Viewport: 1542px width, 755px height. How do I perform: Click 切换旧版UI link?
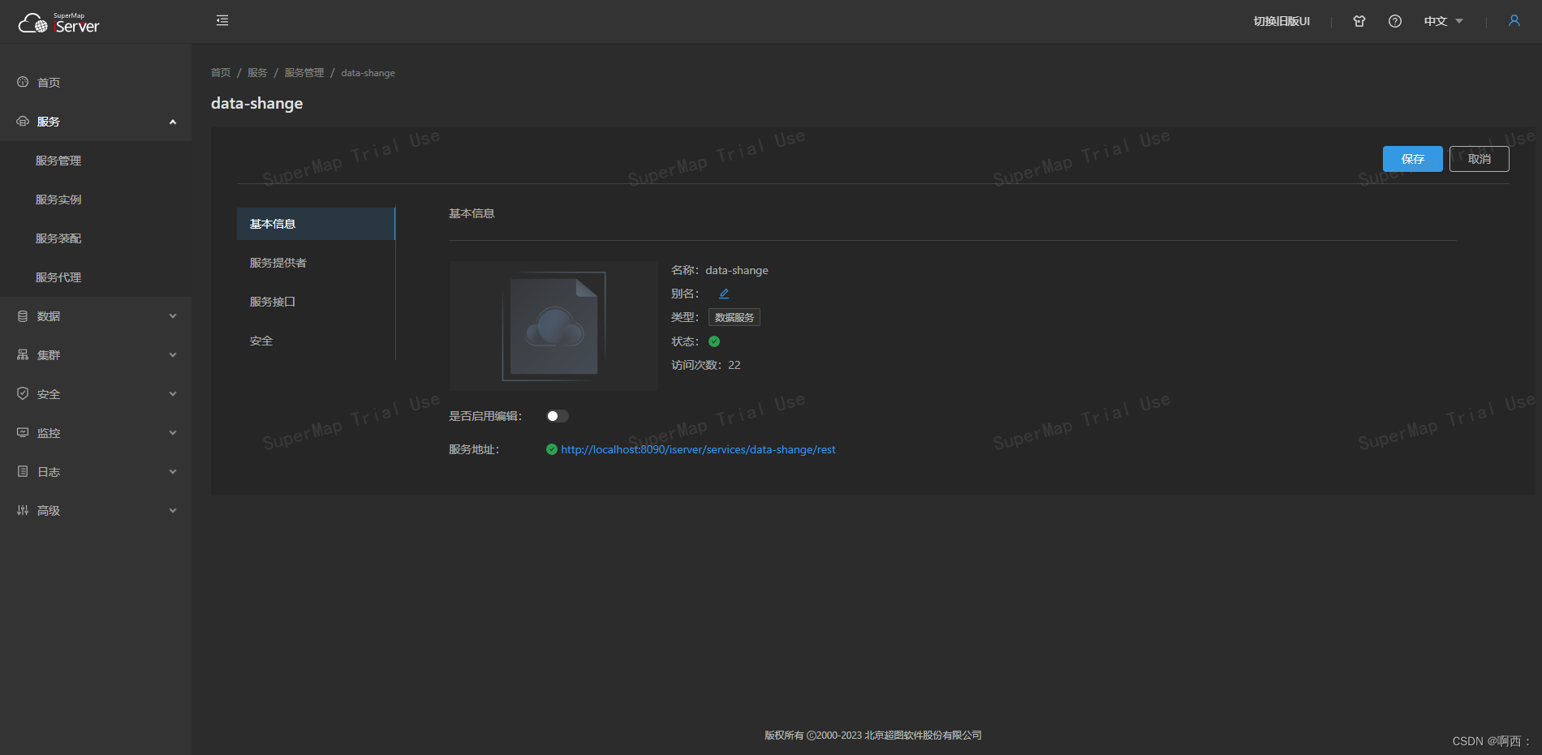point(1281,21)
